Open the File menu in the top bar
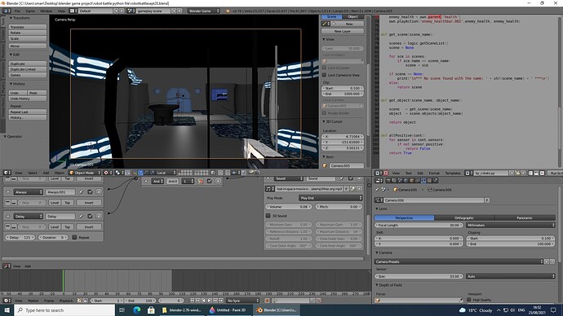This screenshot has height=316, width=563. (x=17, y=11)
